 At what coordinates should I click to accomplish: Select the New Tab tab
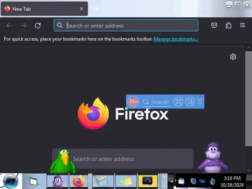pyautogui.click(x=44, y=9)
